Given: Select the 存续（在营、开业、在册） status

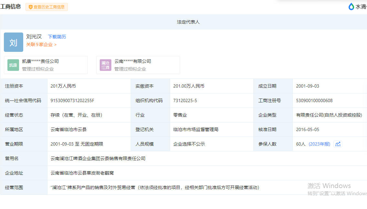Looking at the screenshot, I should coord(76,115).
